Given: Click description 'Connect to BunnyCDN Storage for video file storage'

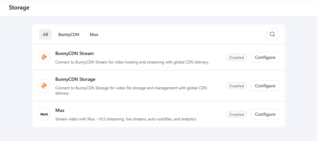Looking at the screenshot, I should pos(131,91).
